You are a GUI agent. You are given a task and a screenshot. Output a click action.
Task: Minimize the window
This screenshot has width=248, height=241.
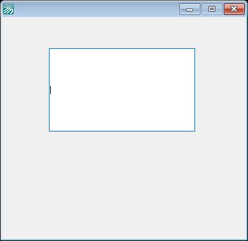point(190,9)
